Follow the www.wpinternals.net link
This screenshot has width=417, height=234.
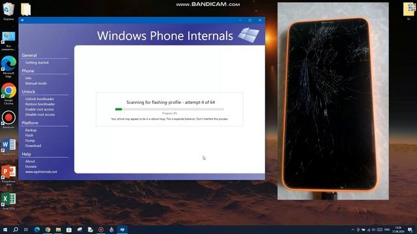pyautogui.click(x=41, y=172)
